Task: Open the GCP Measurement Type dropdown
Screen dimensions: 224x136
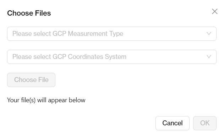Action: pyautogui.click(x=112, y=34)
